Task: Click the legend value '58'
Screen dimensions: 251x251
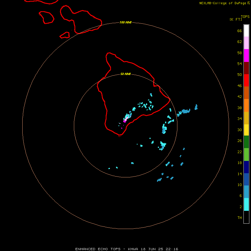Action: 240,53
